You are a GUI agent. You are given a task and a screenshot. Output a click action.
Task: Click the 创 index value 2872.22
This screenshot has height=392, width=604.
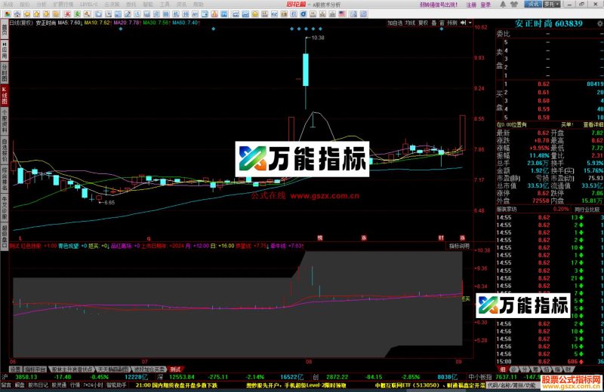[x=337, y=377]
